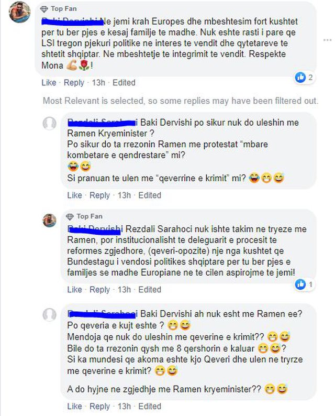Open the Edited history on first comment

click(x=124, y=83)
